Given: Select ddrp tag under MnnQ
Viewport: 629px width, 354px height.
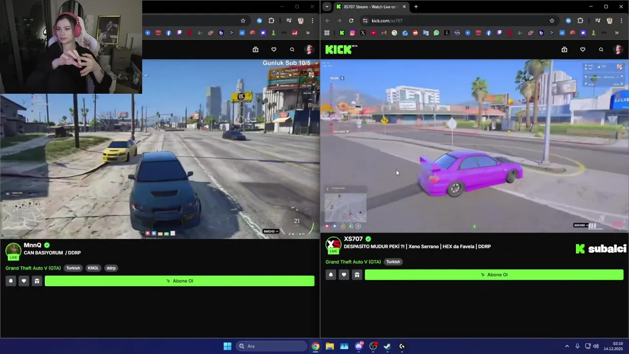Looking at the screenshot, I should click(111, 268).
